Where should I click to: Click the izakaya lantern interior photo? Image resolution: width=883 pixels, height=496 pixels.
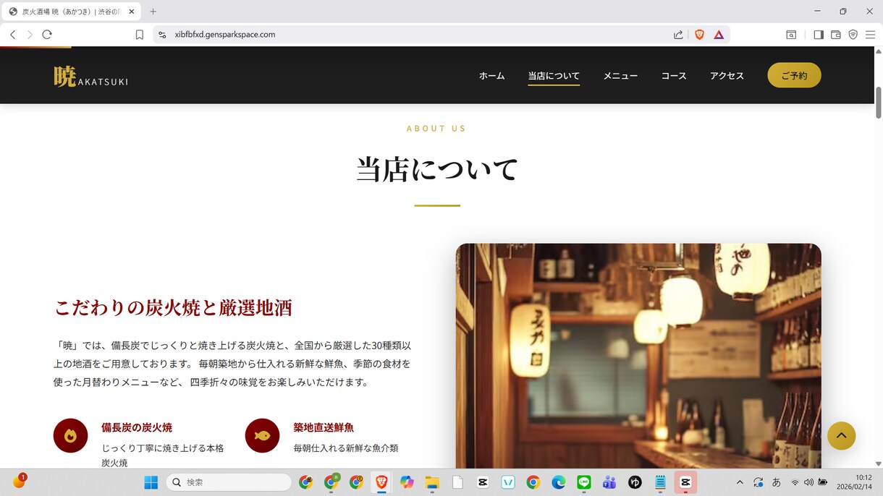click(x=638, y=356)
